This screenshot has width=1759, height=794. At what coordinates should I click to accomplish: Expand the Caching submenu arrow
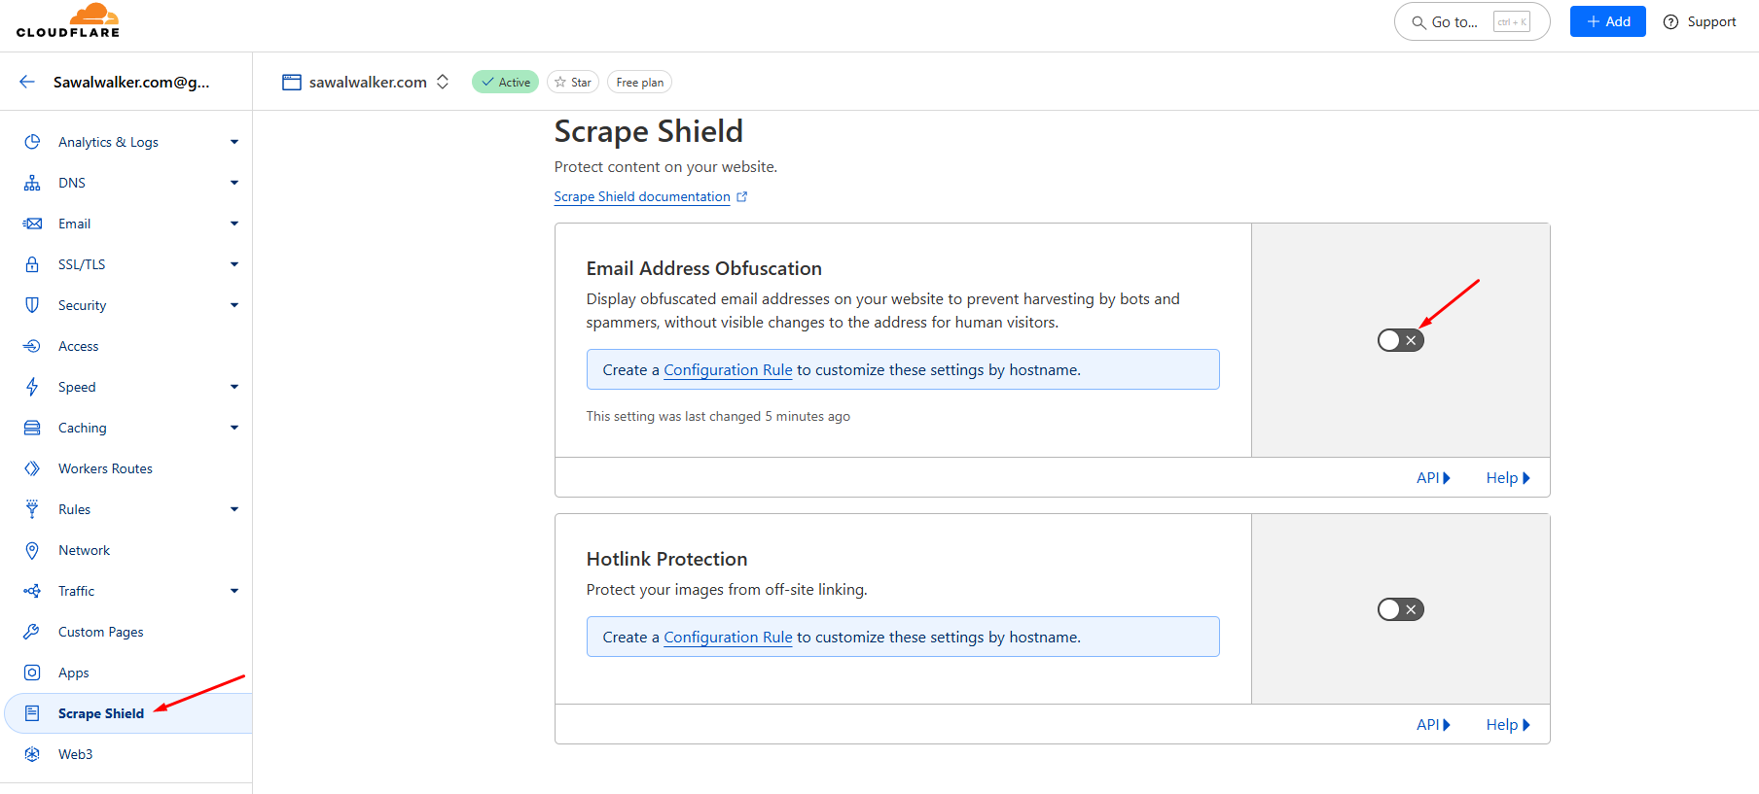click(234, 428)
